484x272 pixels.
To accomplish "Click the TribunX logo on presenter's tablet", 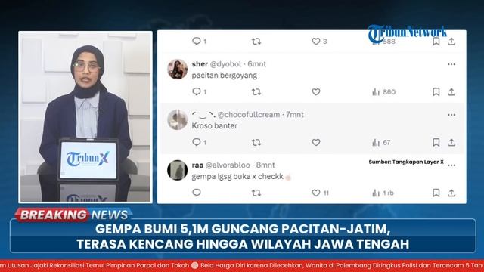I will pos(88,159).
